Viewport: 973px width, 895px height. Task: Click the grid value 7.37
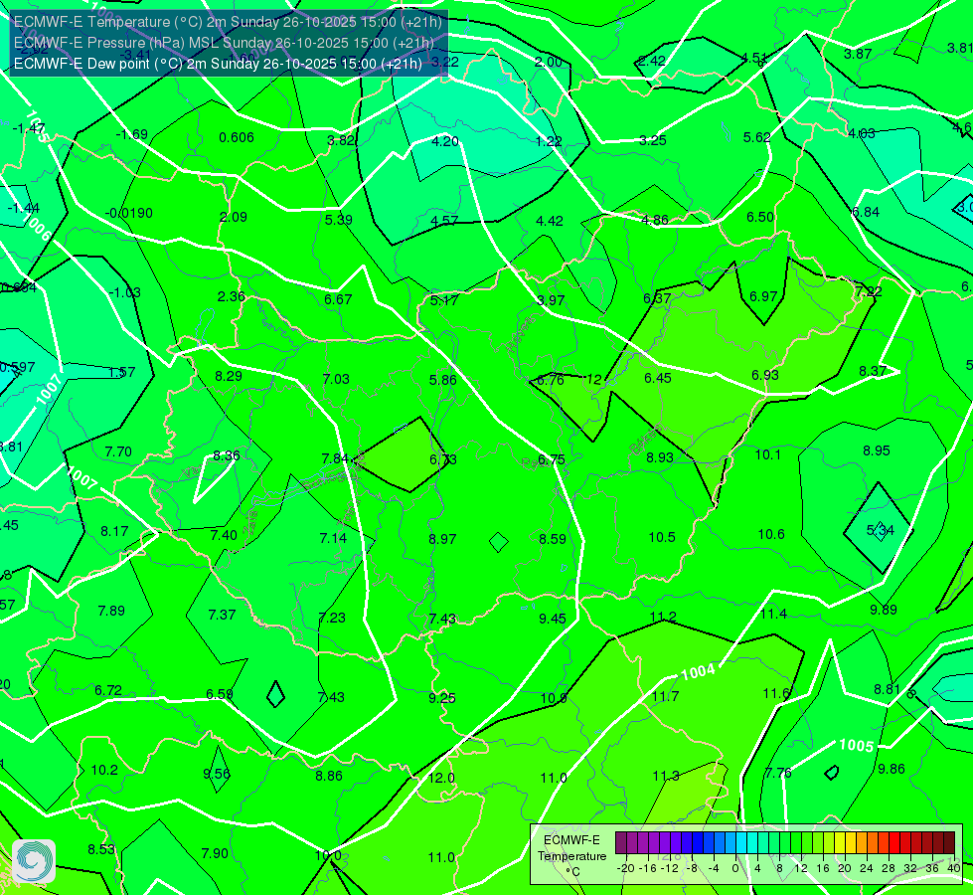(x=223, y=615)
